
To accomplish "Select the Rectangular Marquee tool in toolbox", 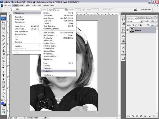I will [3, 26].
